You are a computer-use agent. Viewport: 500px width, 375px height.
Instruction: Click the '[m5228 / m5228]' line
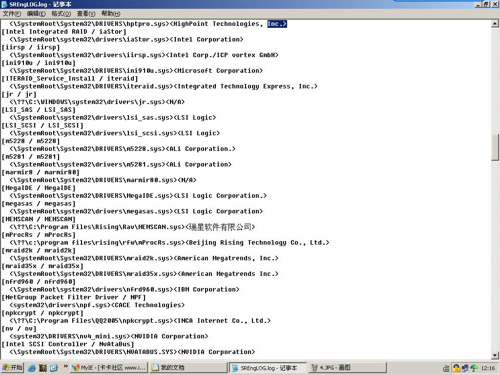pyautogui.click(x=31, y=141)
